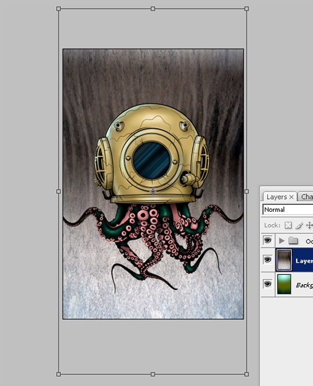Click the transform center reference point
Image resolution: width=313 pixels, height=386 pixels.
153,192
